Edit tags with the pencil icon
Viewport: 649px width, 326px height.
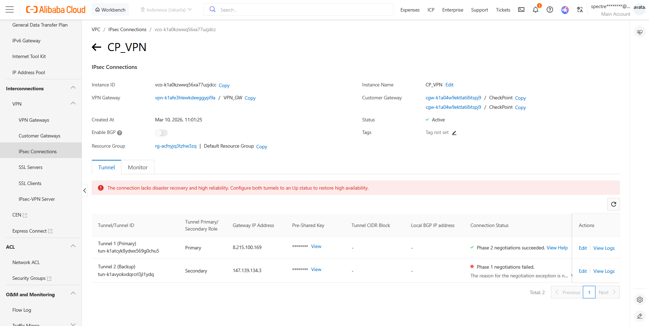pos(454,133)
